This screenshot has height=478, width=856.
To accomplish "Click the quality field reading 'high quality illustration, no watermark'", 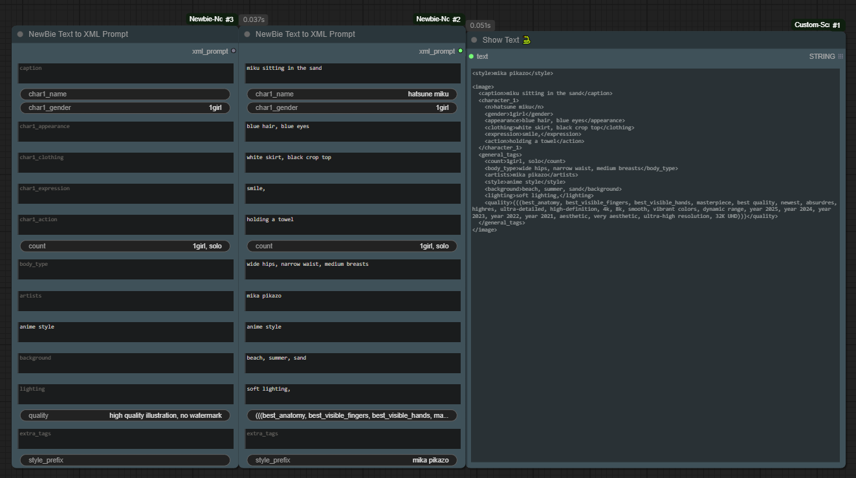I will 125,415.
